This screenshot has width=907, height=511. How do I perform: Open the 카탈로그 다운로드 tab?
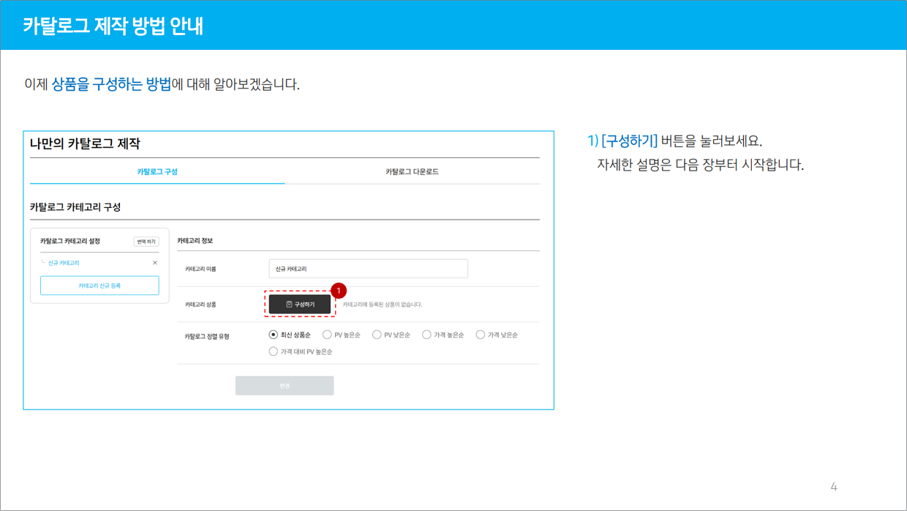(x=412, y=172)
